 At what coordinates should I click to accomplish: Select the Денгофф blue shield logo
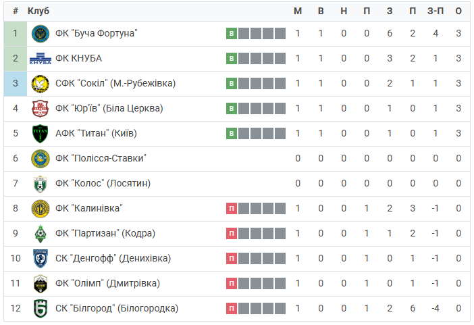[41, 259]
